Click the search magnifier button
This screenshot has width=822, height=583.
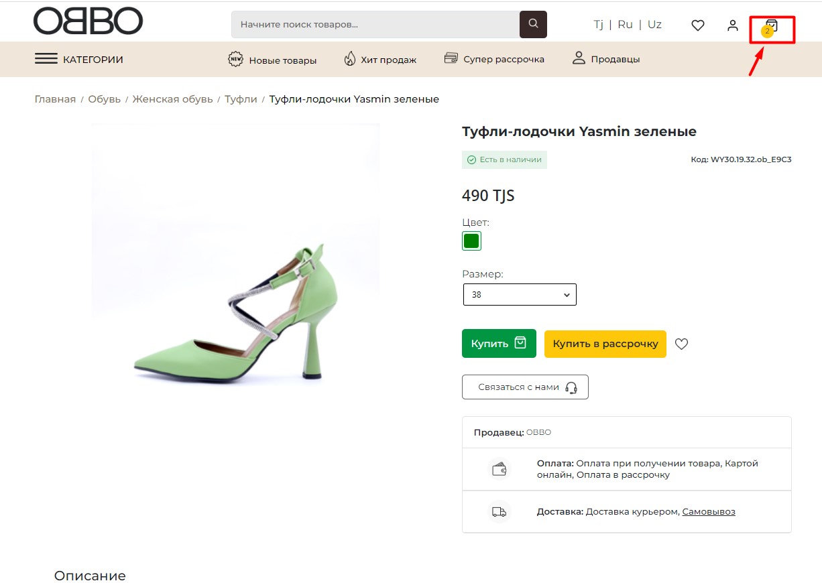533,24
